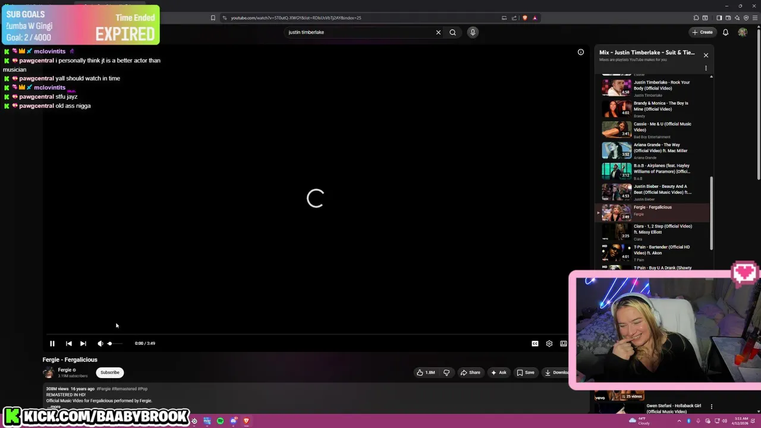Toggle closed captions on the video
This screenshot has height=428, width=761.
[535, 344]
